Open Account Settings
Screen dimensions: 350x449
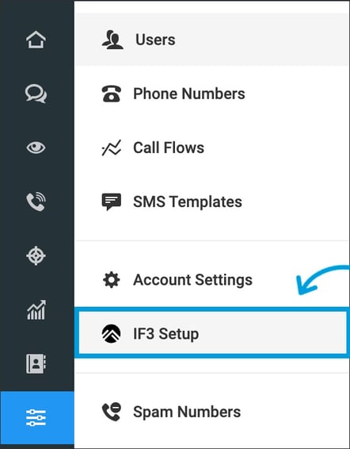211,280
